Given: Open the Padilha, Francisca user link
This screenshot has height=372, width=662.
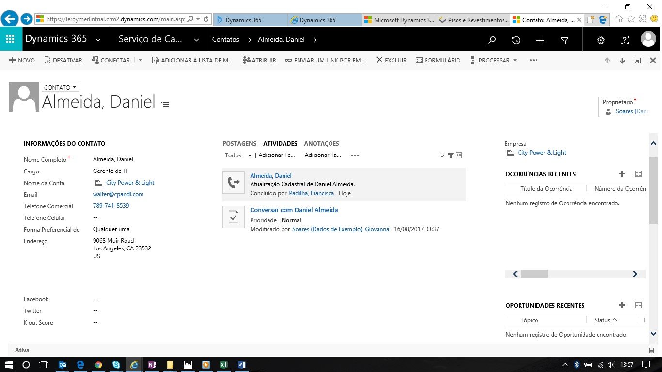Looking at the screenshot, I should (x=312, y=193).
